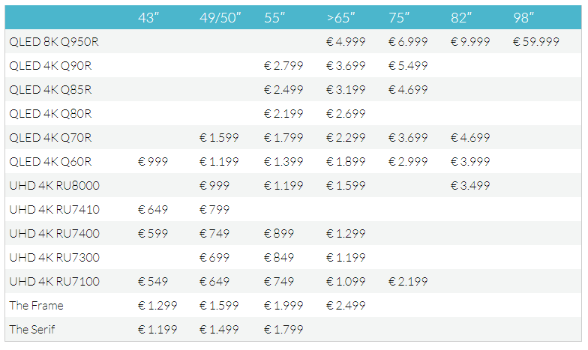Open the UHD 4K RU7400 model link
588x350 pixels.
(54, 234)
